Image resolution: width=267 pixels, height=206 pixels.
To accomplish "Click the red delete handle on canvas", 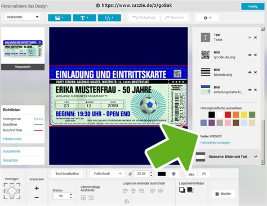I will tap(181, 125).
